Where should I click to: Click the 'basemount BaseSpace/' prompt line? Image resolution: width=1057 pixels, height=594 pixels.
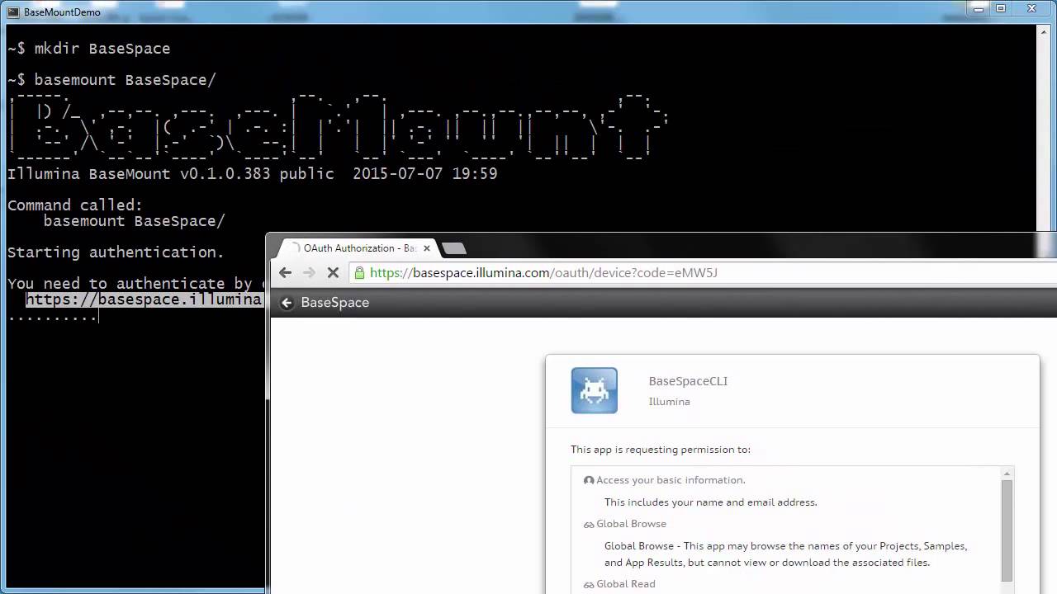pos(111,80)
